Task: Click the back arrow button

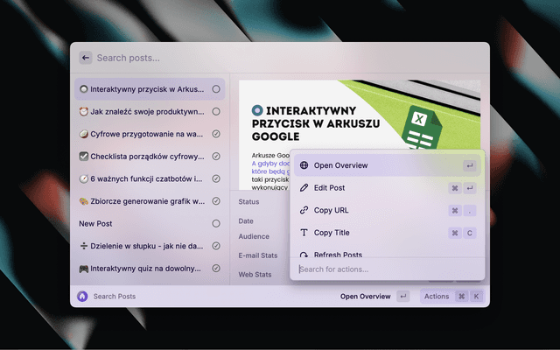Action: (86, 58)
